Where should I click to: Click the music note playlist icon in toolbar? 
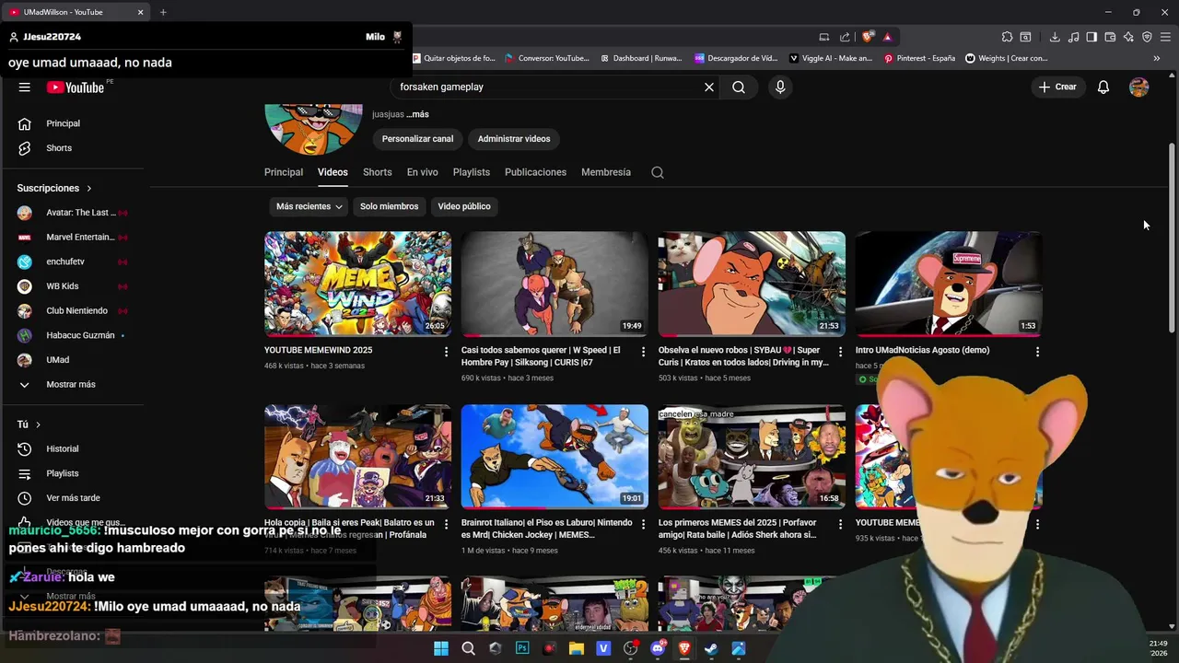1073,37
